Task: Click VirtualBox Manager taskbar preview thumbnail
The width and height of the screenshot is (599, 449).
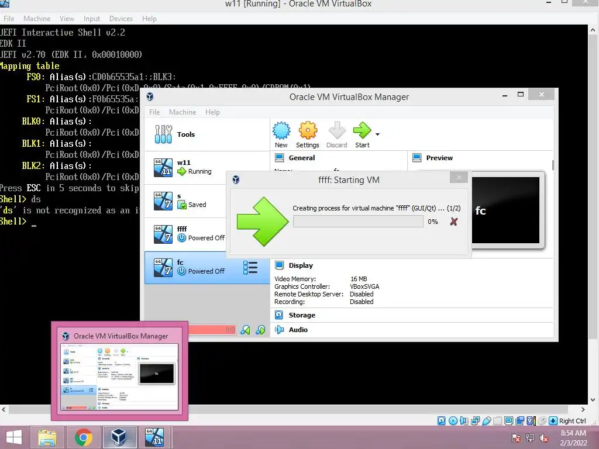Action: tap(119, 377)
